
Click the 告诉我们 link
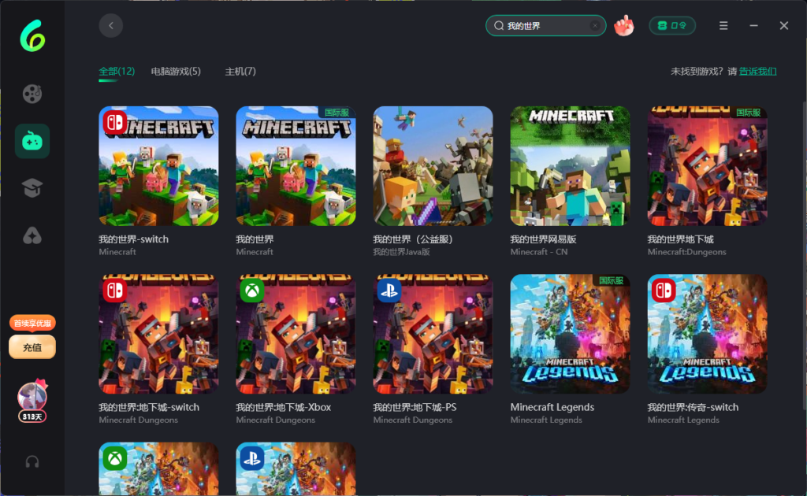tap(757, 72)
